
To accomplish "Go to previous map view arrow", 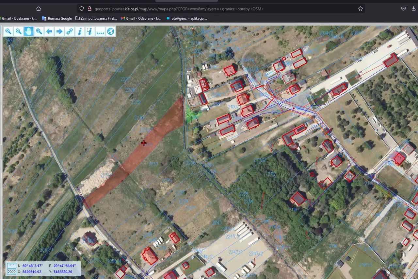I will pos(49,31).
